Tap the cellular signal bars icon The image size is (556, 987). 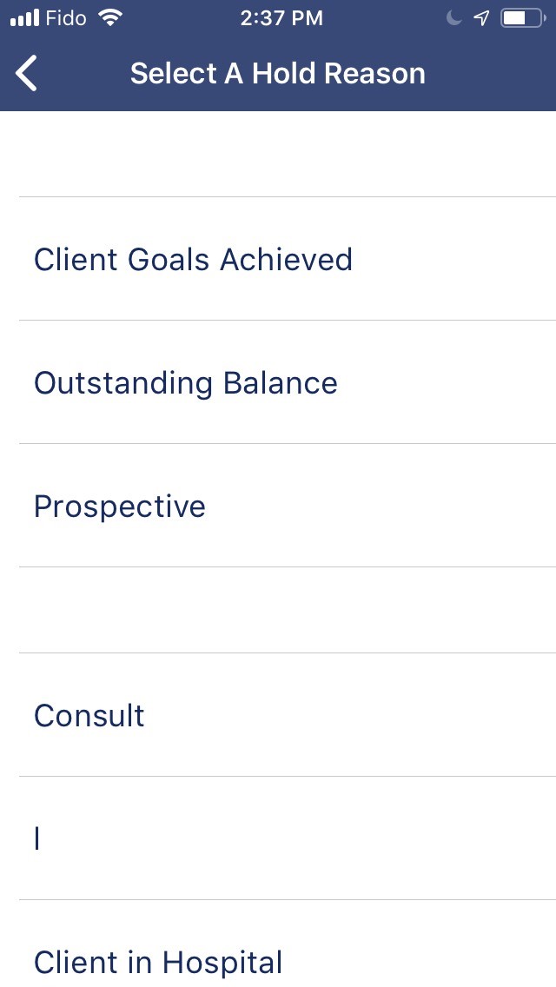pos(25,18)
